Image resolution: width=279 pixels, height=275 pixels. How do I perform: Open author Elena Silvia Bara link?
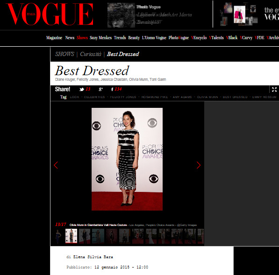coord(93,257)
